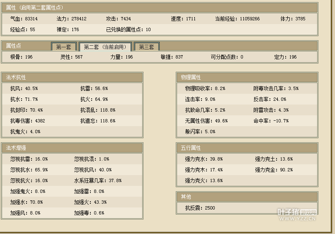Image resolution: width=335 pixels, height=234 pixels.
Task: Select the 第二套 (当前启用) tab
Action: pyautogui.click(x=105, y=47)
